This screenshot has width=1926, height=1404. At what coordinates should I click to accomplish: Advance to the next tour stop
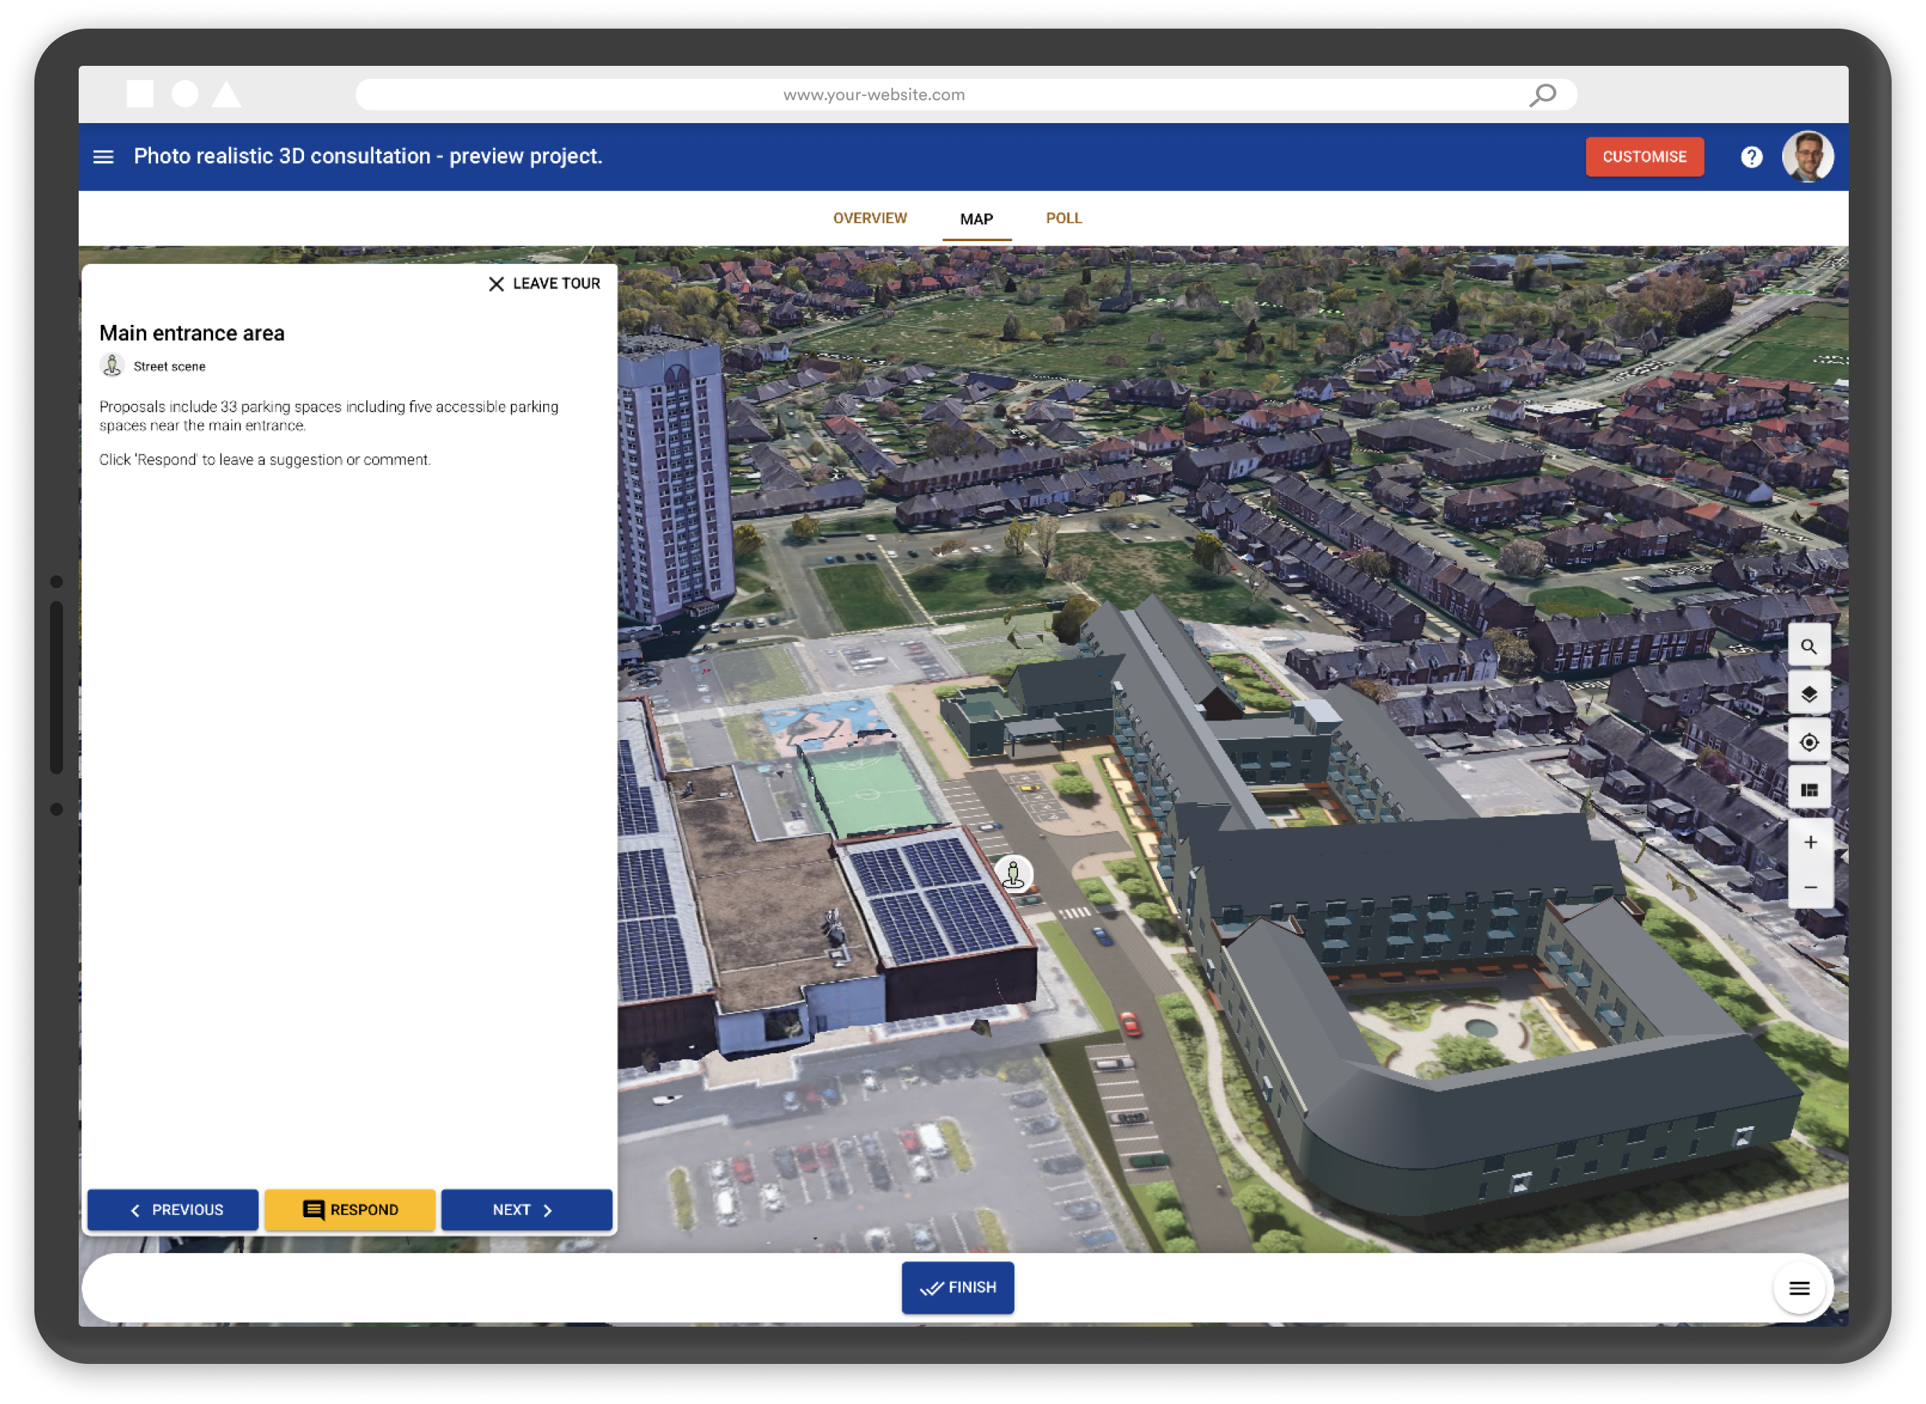(526, 1210)
